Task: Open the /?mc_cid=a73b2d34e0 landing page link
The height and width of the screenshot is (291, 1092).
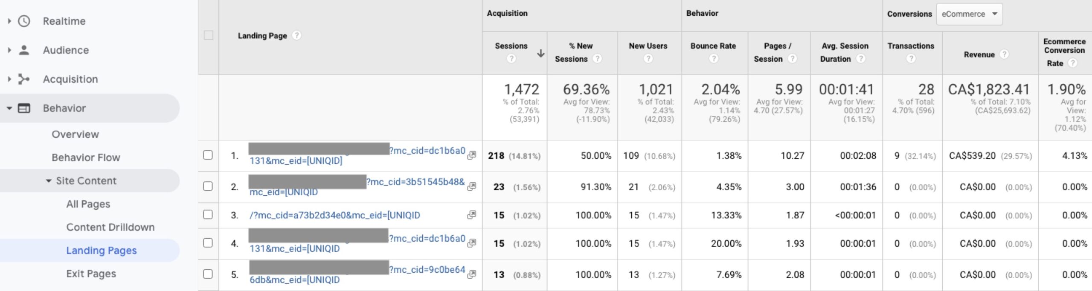Action: click(x=334, y=215)
